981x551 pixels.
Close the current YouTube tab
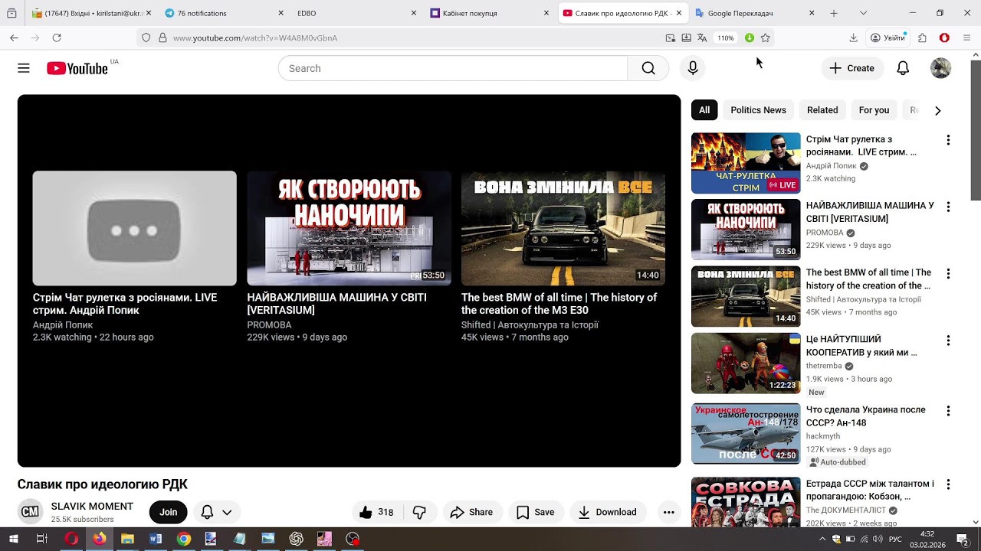pos(679,13)
